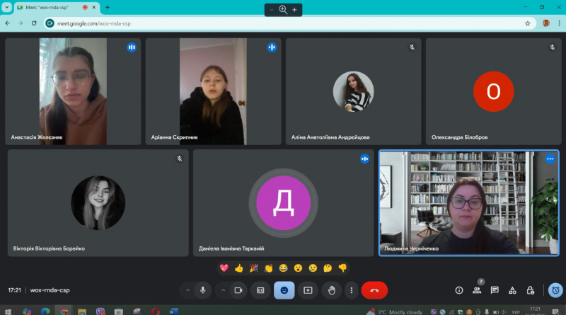Open meeting details info icon
The width and height of the screenshot is (566, 315).
click(x=459, y=290)
